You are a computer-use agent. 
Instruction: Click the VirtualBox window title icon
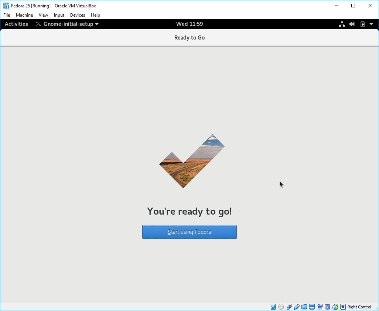[x=6, y=6]
